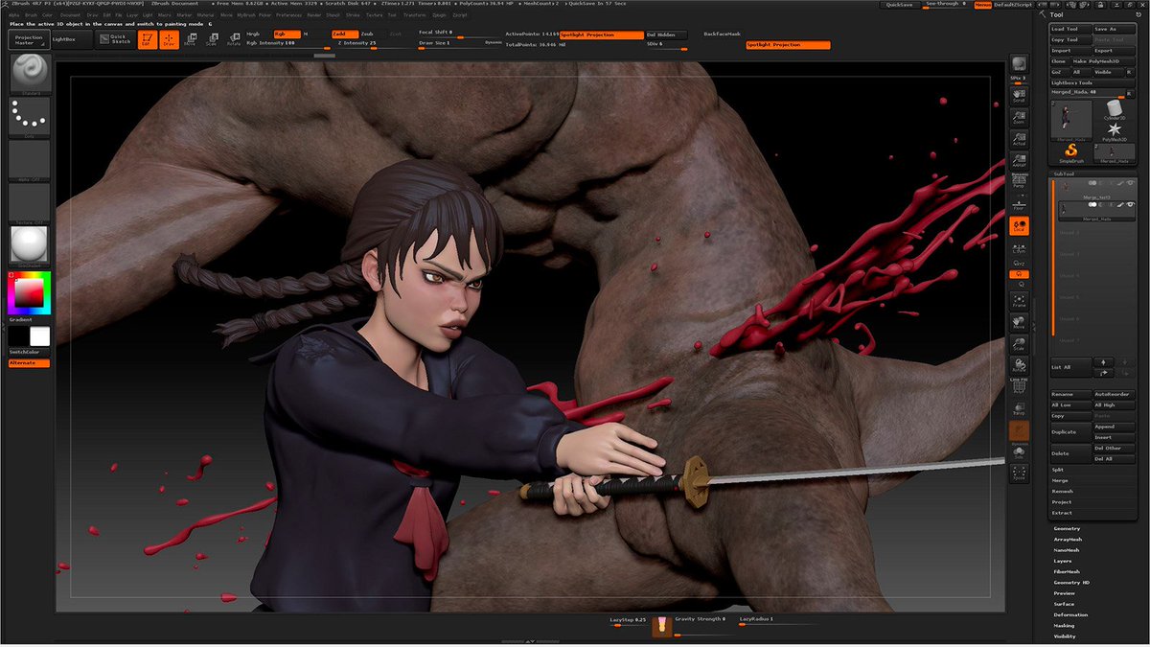The width and height of the screenshot is (1150, 647).
Task: Expand the FiberMesh subpalette
Action: 1067,572
